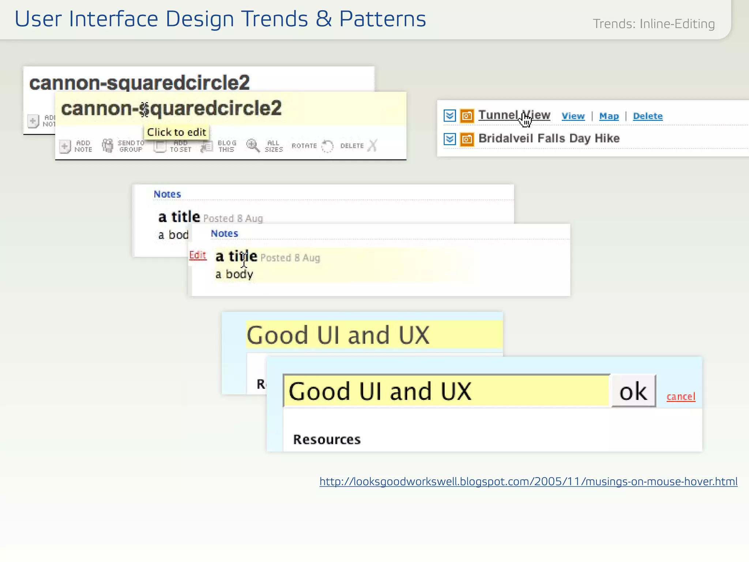Click the highlighted 'a title' note heading
This screenshot has width=749, height=562.
[x=236, y=256]
